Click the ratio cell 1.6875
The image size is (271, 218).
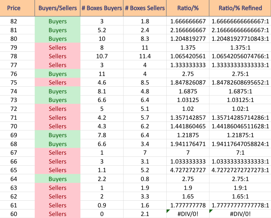pyautogui.click(x=188, y=91)
